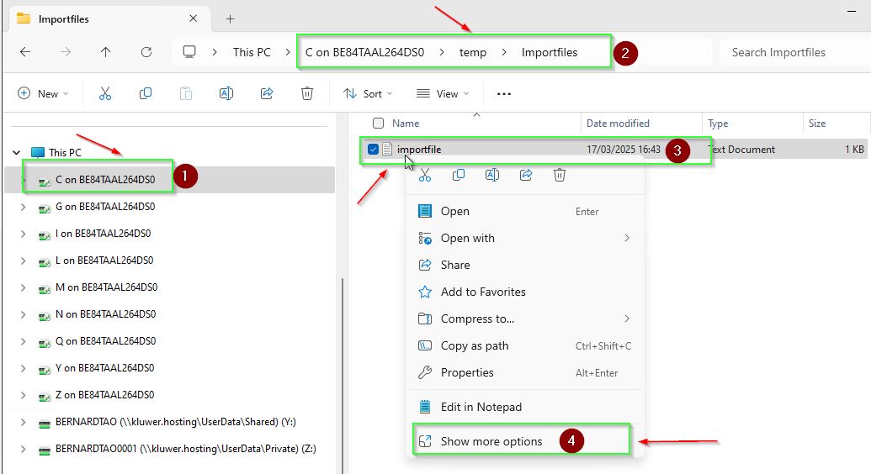Open the Sort dropdown
871x474 pixels.
click(369, 94)
